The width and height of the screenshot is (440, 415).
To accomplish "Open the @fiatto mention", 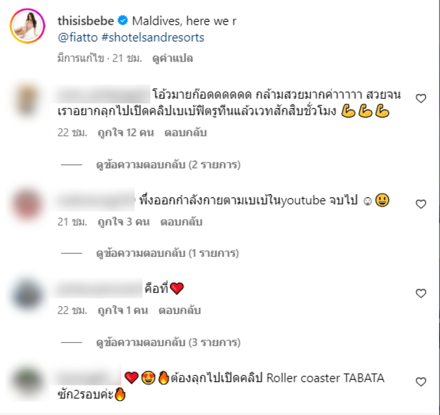I will click(78, 37).
